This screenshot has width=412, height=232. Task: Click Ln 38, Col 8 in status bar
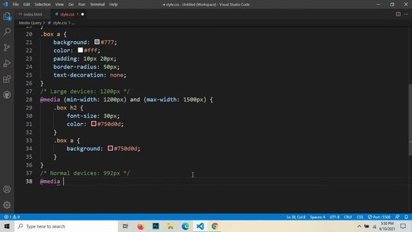tap(296, 217)
